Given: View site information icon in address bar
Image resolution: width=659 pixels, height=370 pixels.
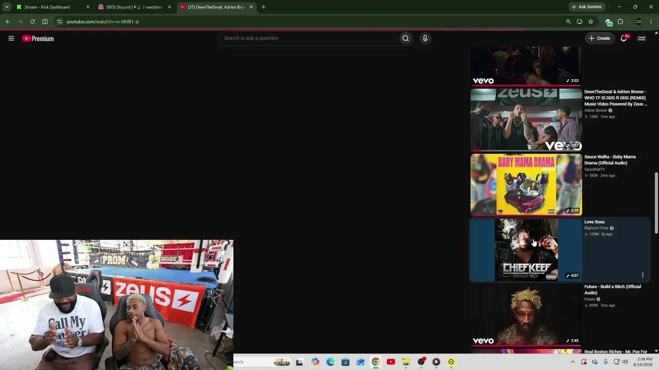Looking at the screenshot, I should 60,22.
